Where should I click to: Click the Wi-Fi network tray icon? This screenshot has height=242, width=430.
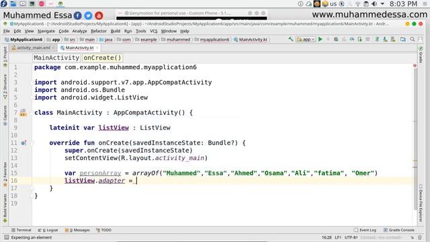358,4
